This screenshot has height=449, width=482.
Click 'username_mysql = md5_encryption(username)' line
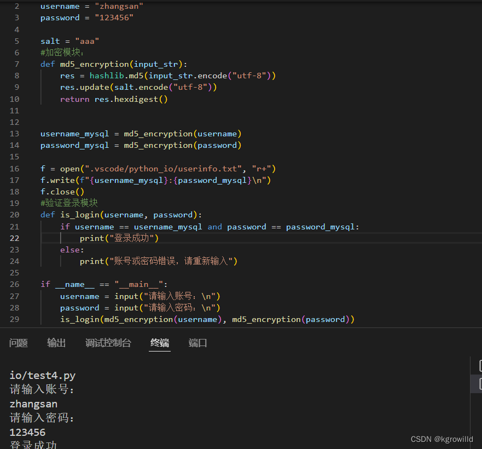[141, 134]
